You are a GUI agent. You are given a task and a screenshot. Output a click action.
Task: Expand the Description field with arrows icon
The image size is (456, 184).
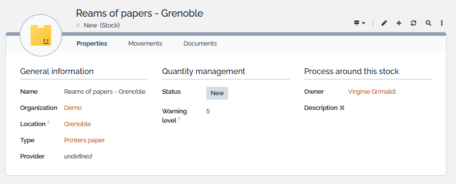pyautogui.click(x=342, y=108)
